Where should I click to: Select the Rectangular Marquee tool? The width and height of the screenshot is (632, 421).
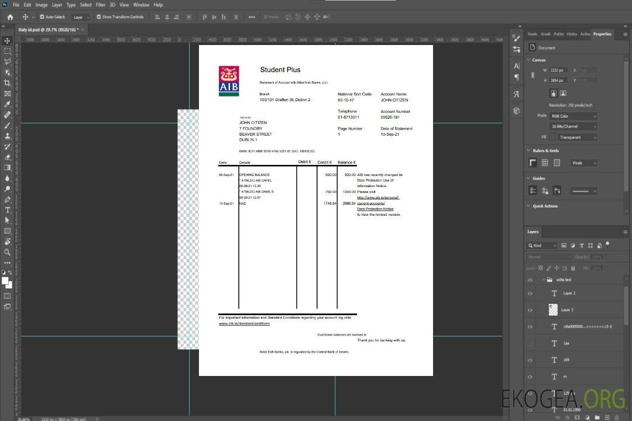7,51
